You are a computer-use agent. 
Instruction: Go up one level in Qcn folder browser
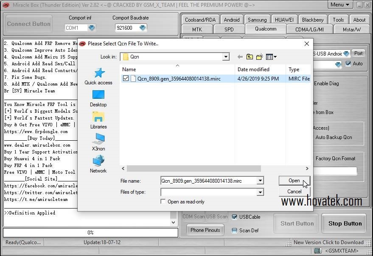tap(250, 56)
